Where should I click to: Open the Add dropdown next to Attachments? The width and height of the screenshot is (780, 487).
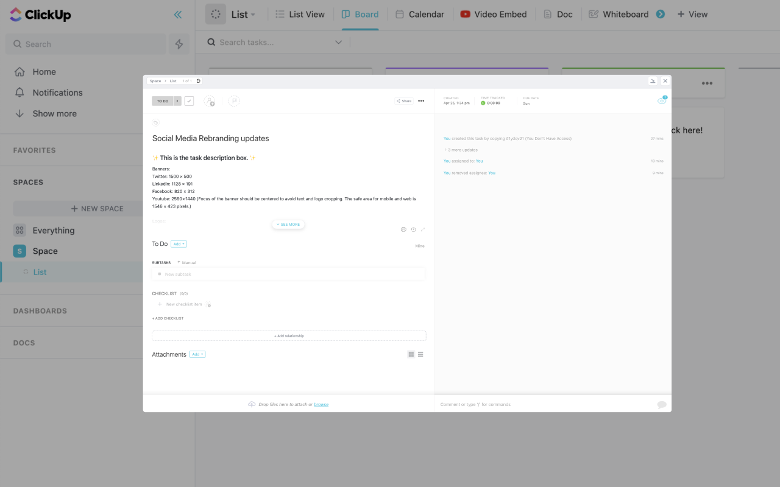197,354
